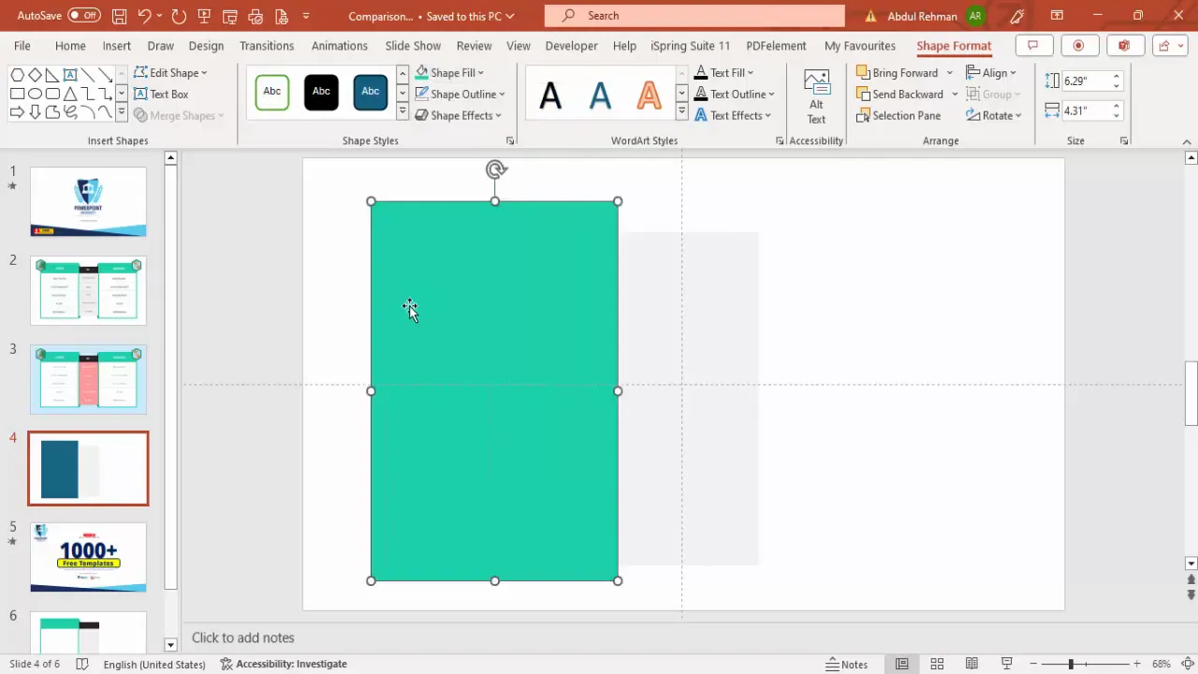Open Customize Quick Access Toolbar dropdown
Viewport: 1198px width, 674px height.
306,16
